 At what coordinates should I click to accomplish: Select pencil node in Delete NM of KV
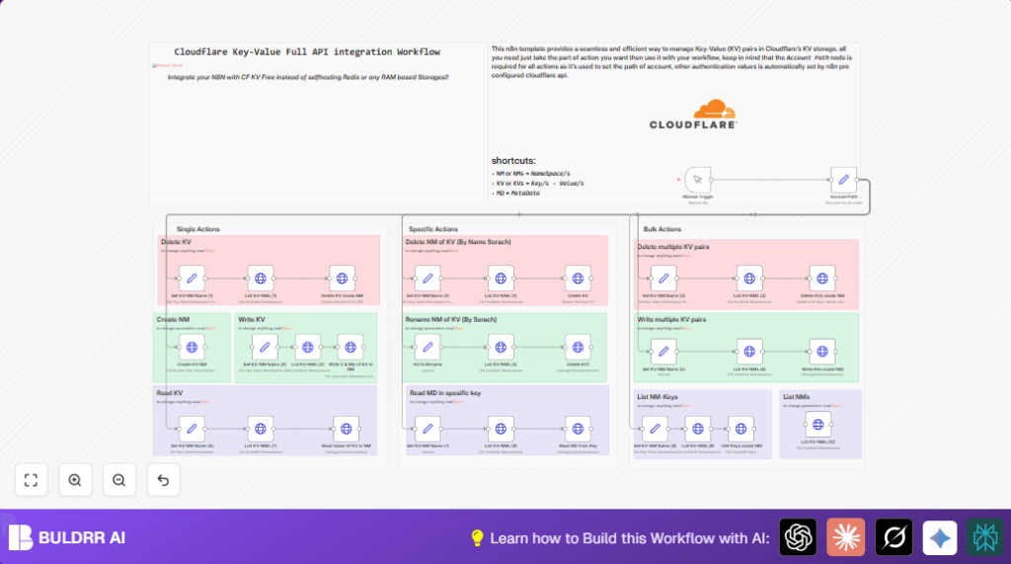pos(428,279)
